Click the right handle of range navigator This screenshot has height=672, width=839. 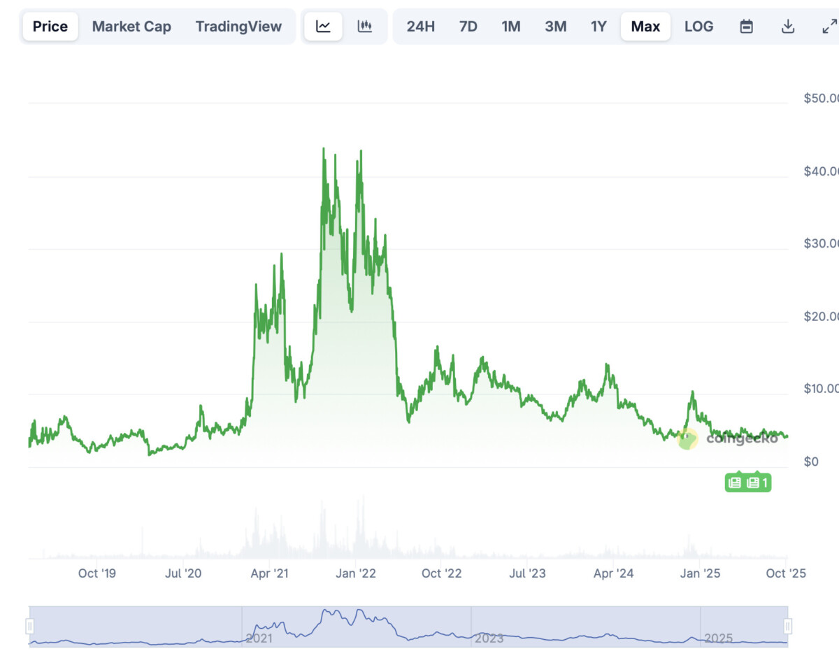(x=788, y=626)
